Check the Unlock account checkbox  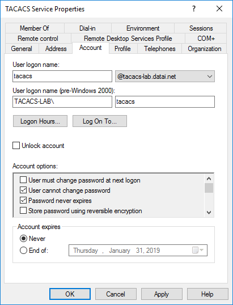(16, 146)
